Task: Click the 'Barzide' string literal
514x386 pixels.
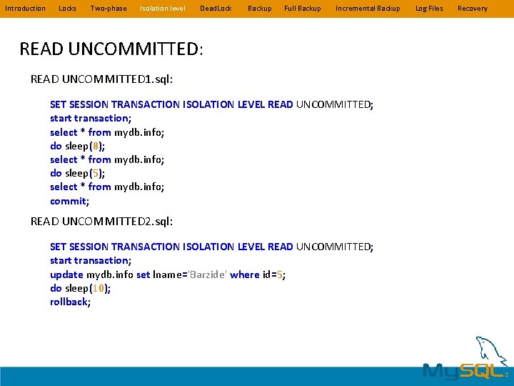Action: point(207,274)
